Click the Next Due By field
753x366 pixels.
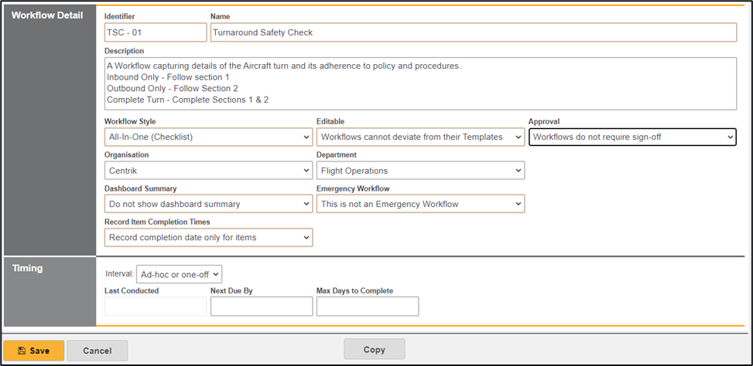tap(262, 307)
